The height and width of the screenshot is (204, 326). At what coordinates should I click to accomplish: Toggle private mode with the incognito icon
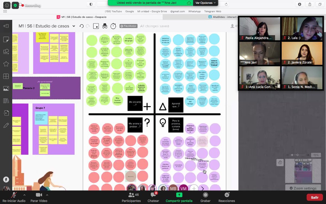(105, 26)
